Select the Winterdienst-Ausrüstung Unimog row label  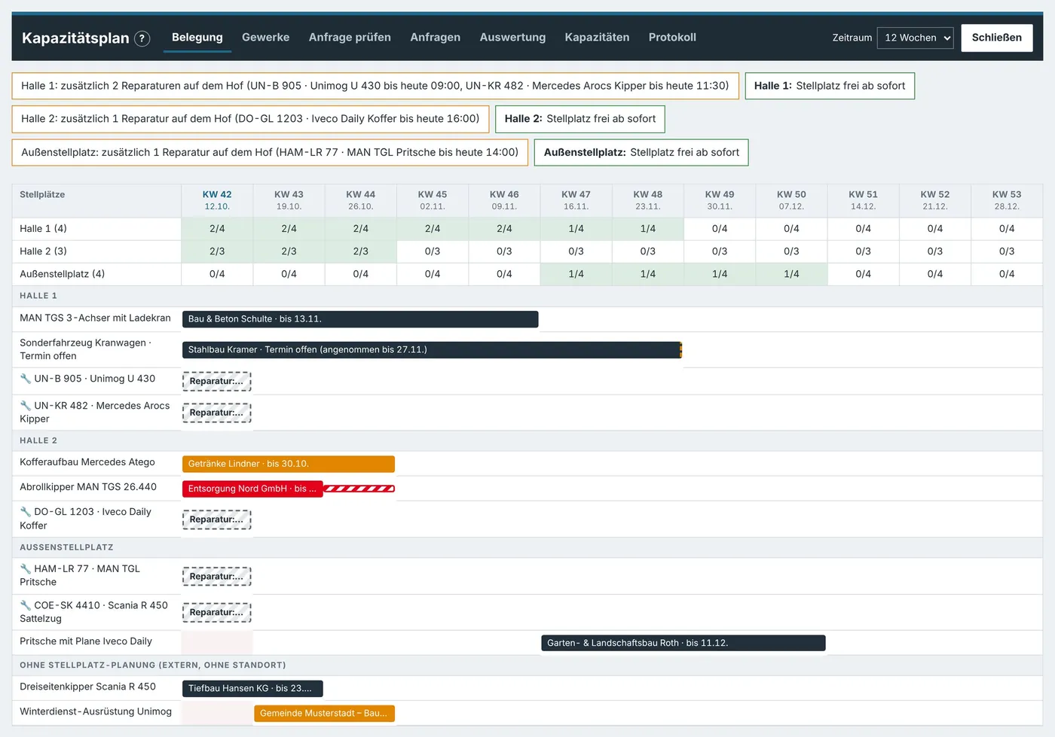click(x=96, y=711)
